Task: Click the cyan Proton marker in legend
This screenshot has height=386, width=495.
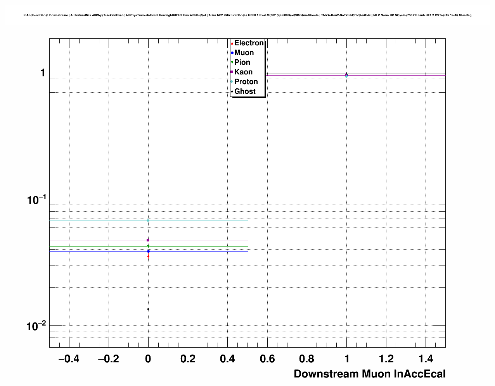Action: [x=232, y=82]
